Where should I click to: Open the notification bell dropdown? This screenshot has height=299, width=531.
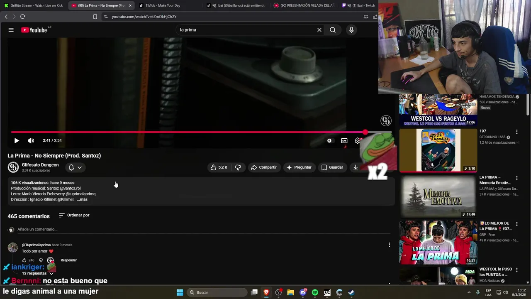click(75, 167)
